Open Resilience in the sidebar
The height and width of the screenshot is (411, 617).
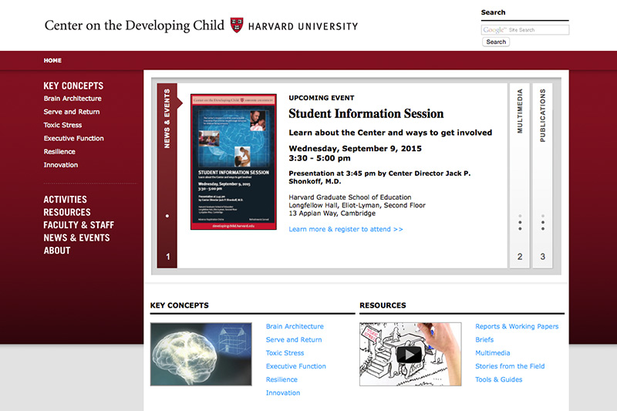[59, 152]
